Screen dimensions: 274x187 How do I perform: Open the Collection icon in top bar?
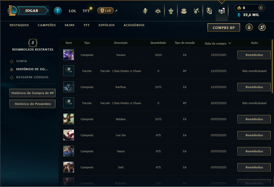(x=209, y=11)
